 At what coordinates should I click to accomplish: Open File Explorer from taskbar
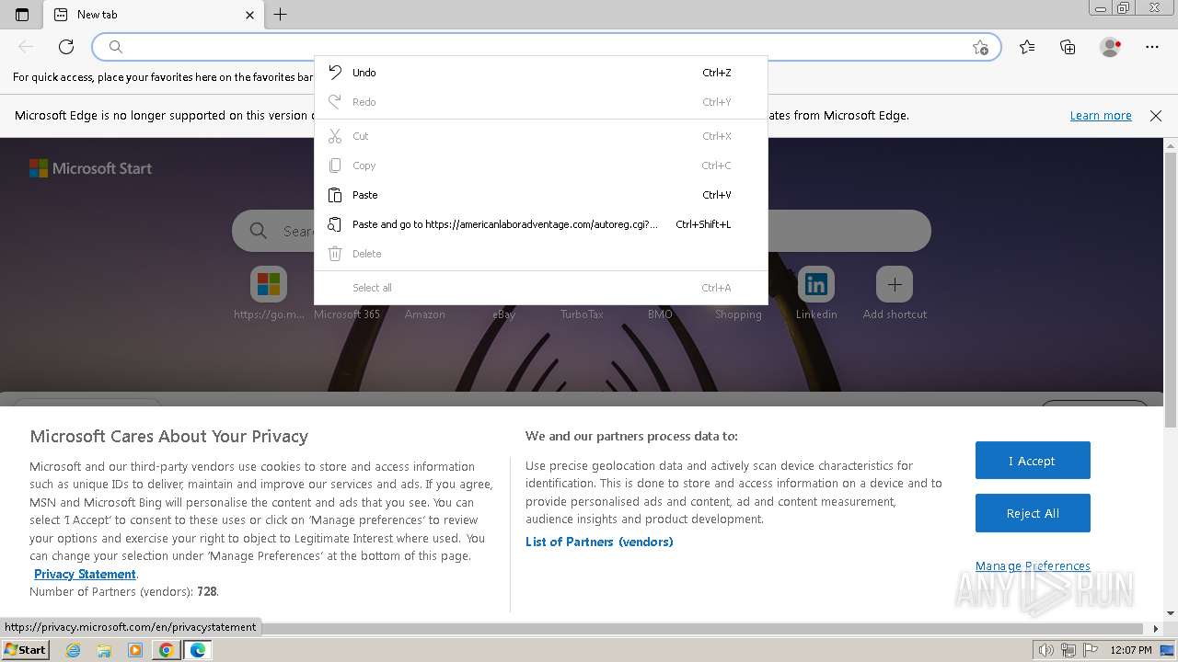[104, 650]
